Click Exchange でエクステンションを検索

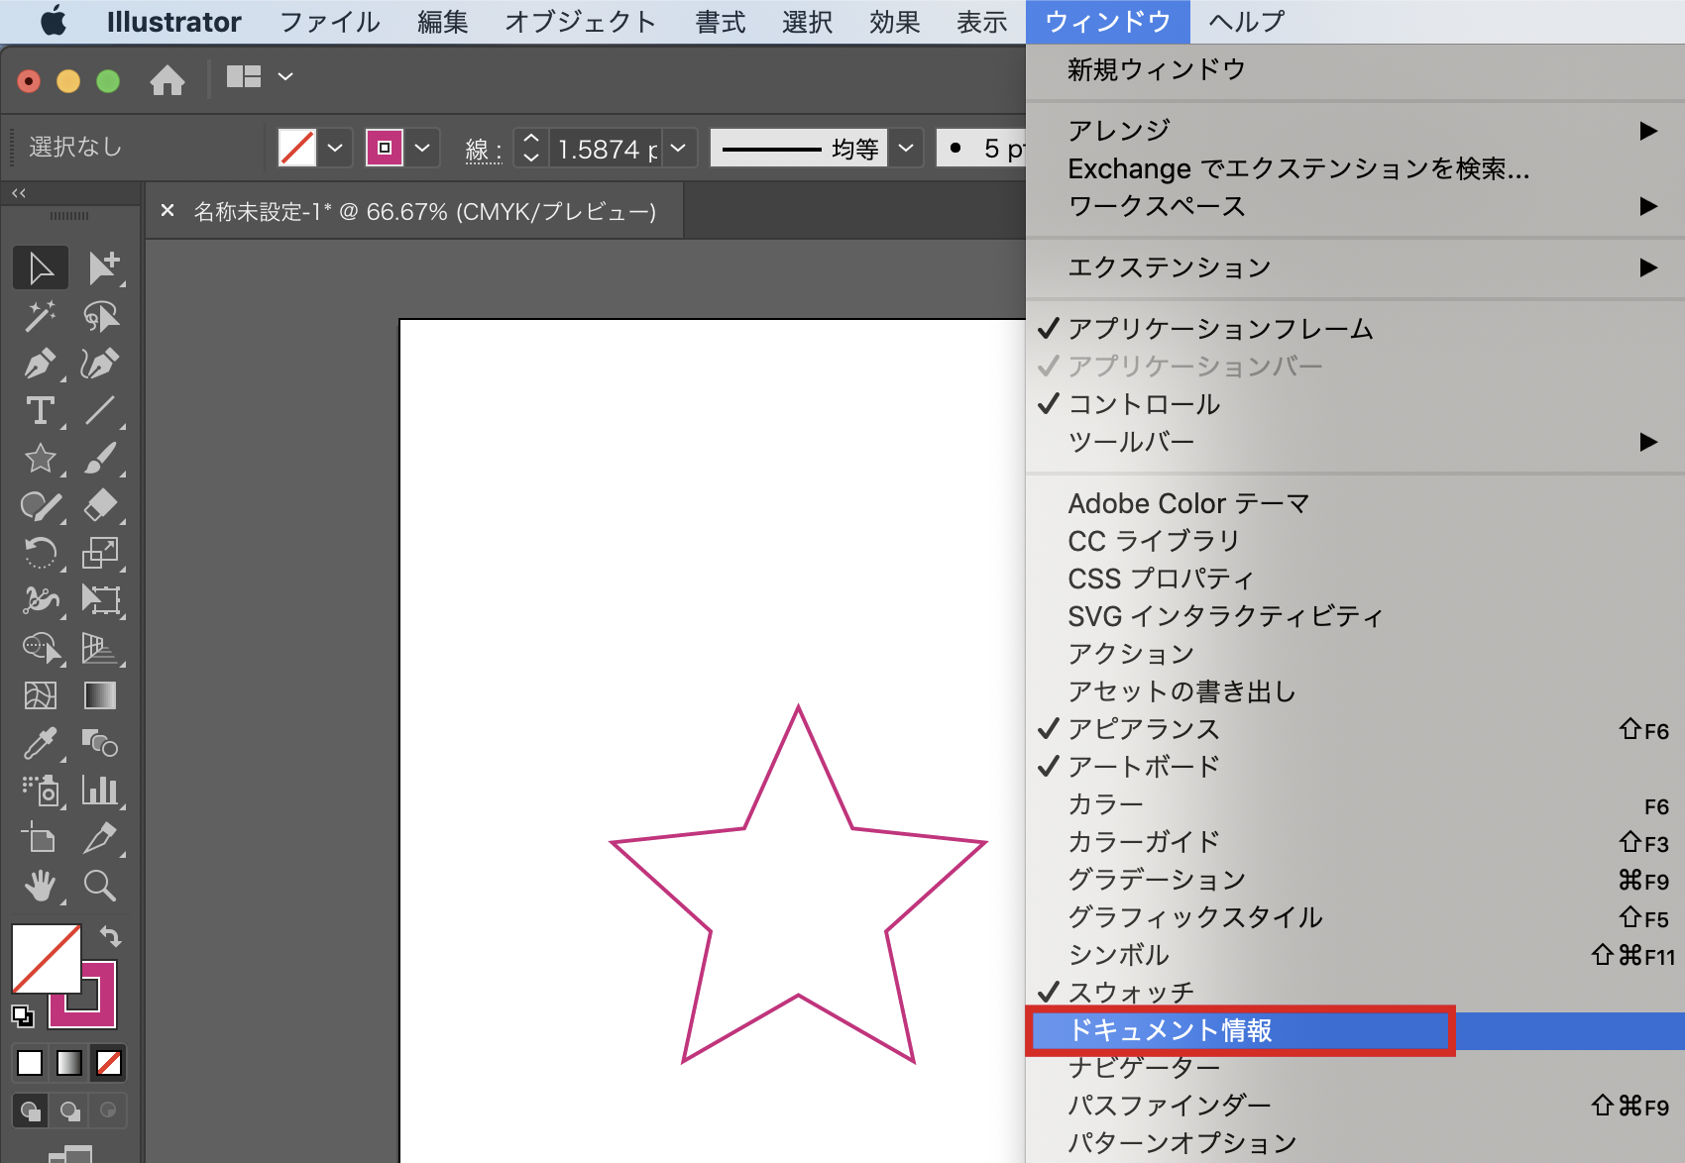[x=1297, y=168]
